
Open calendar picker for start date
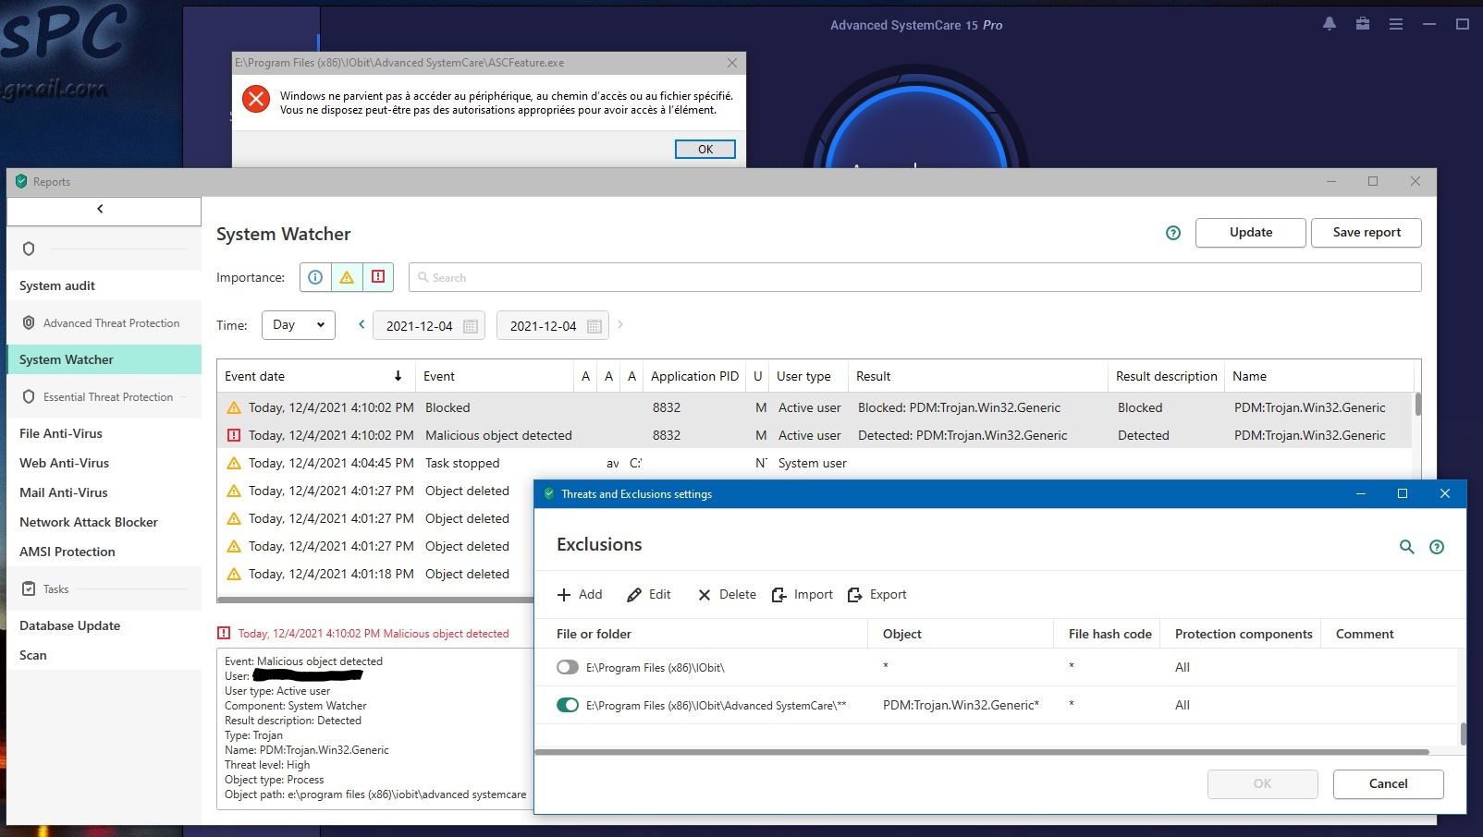pos(470,326)
